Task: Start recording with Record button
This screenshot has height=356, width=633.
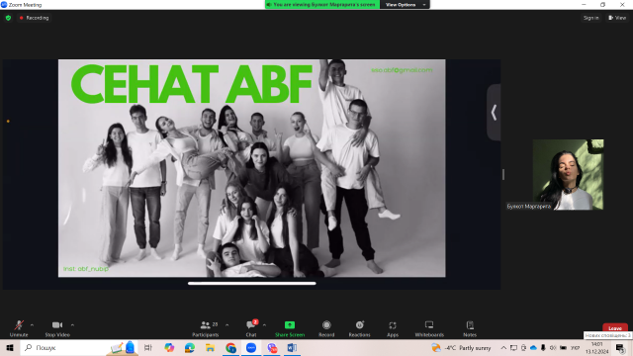Action: [326, 328]
